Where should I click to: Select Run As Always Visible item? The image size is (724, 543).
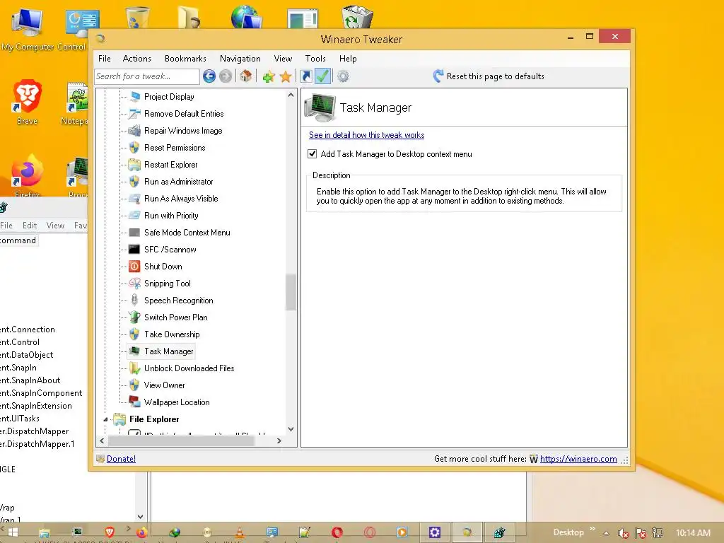[x=181, y=199]
